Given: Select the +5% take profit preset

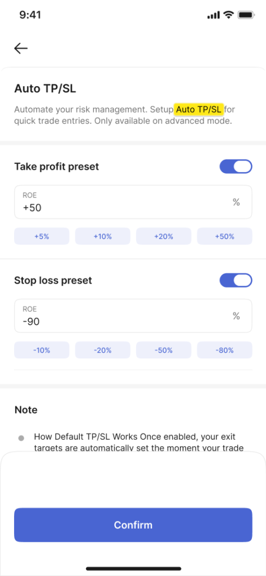Looking at the screenshot, I should click(42, 236).
